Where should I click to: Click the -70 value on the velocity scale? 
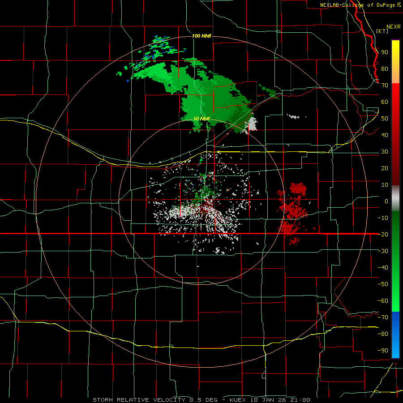click(x=383, y=317)
